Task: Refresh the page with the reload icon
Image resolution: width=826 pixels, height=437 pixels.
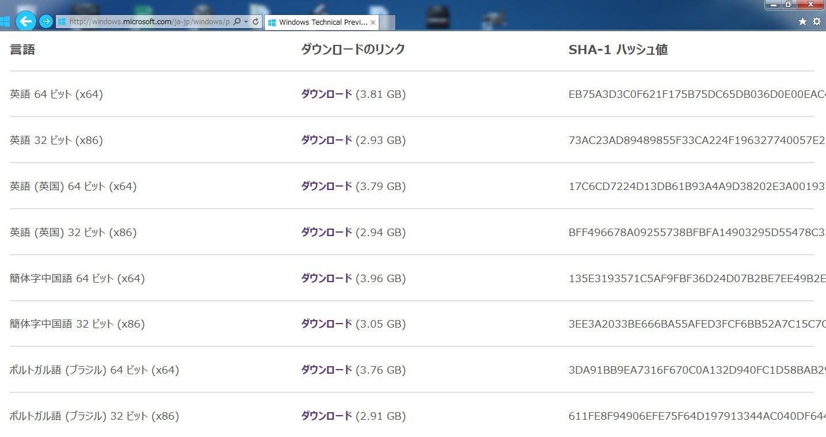Action: [256, 22]
